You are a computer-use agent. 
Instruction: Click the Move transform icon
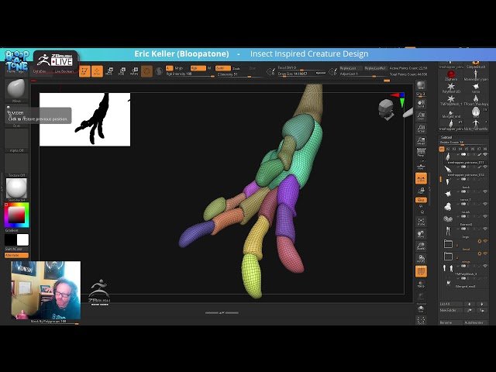[109, 71]
